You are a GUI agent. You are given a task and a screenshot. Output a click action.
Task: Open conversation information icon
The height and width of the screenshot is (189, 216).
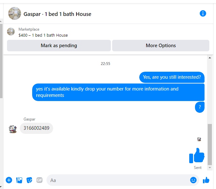203,13
